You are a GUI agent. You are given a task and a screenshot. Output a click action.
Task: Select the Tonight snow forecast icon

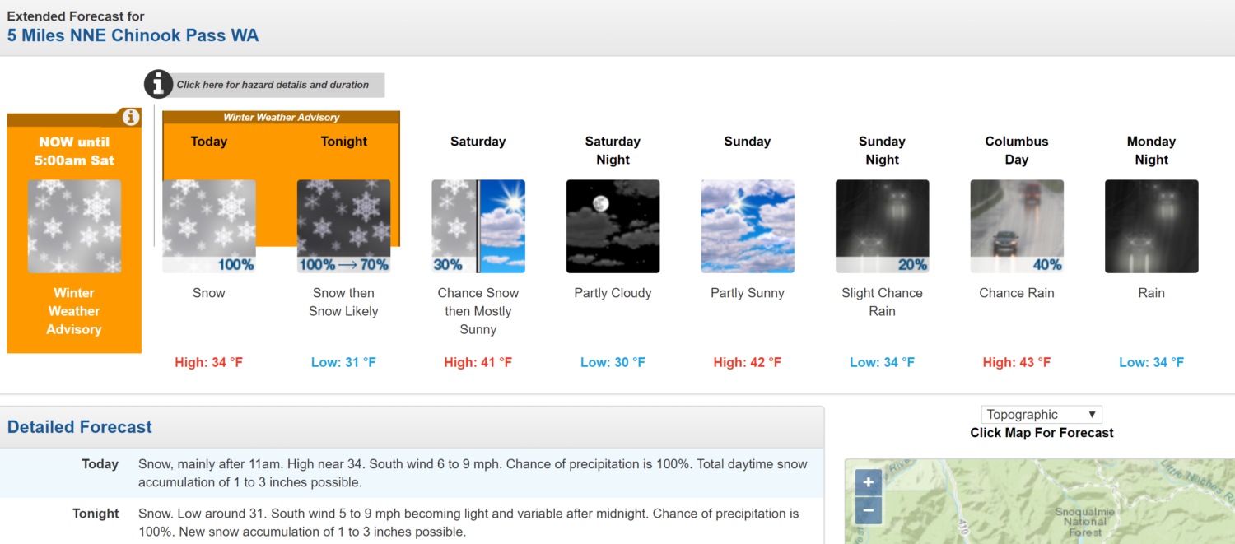click(x=343, y=226)
